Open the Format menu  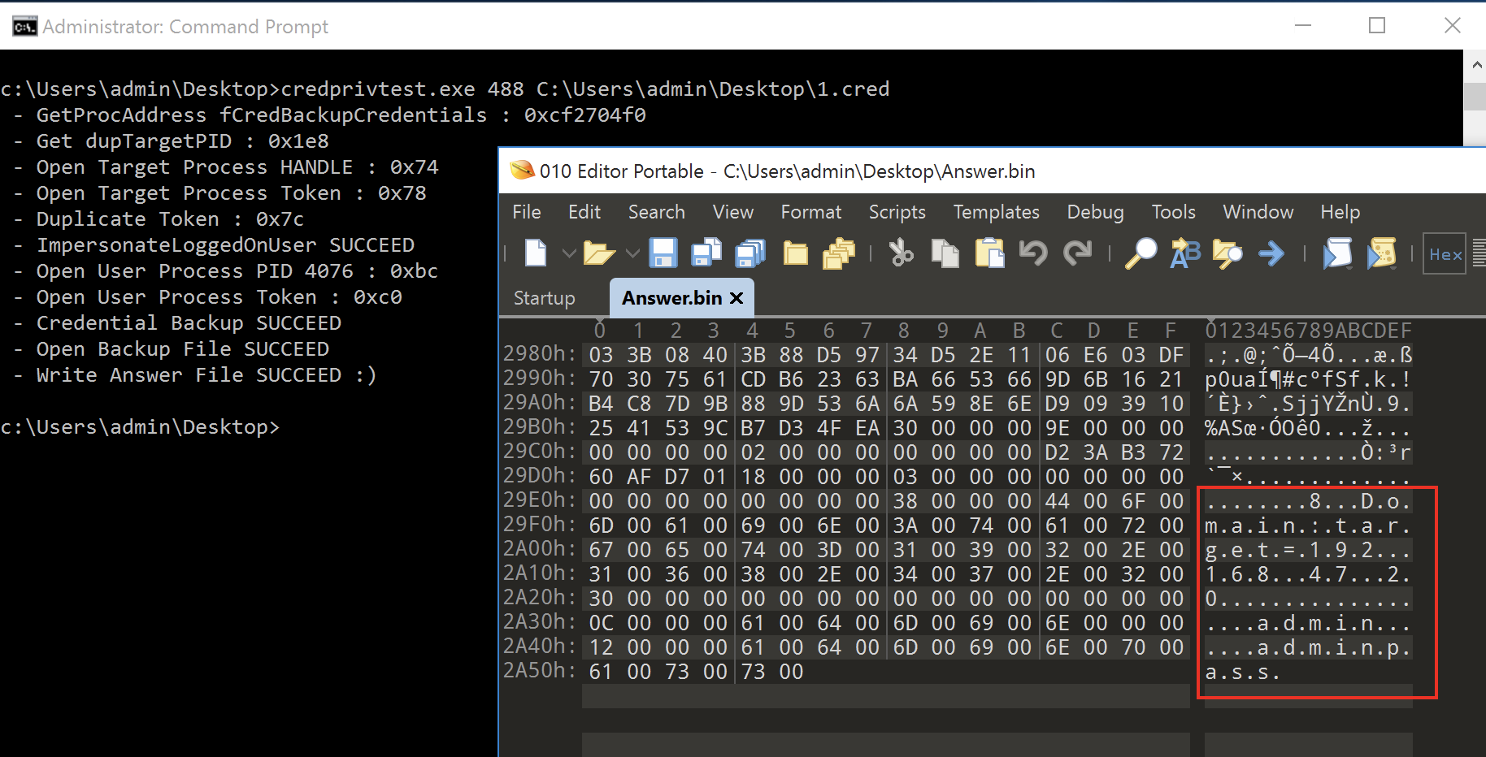point(811,212)
